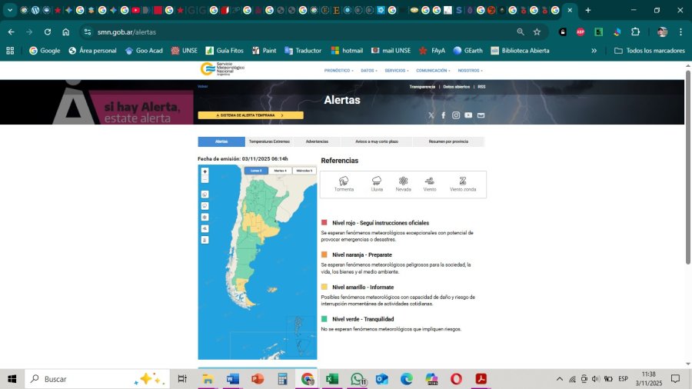The height and width of the screenshot is (389, 692).
Task: Click the X (Twitter) social icon
Action: (x=431, y=115)
